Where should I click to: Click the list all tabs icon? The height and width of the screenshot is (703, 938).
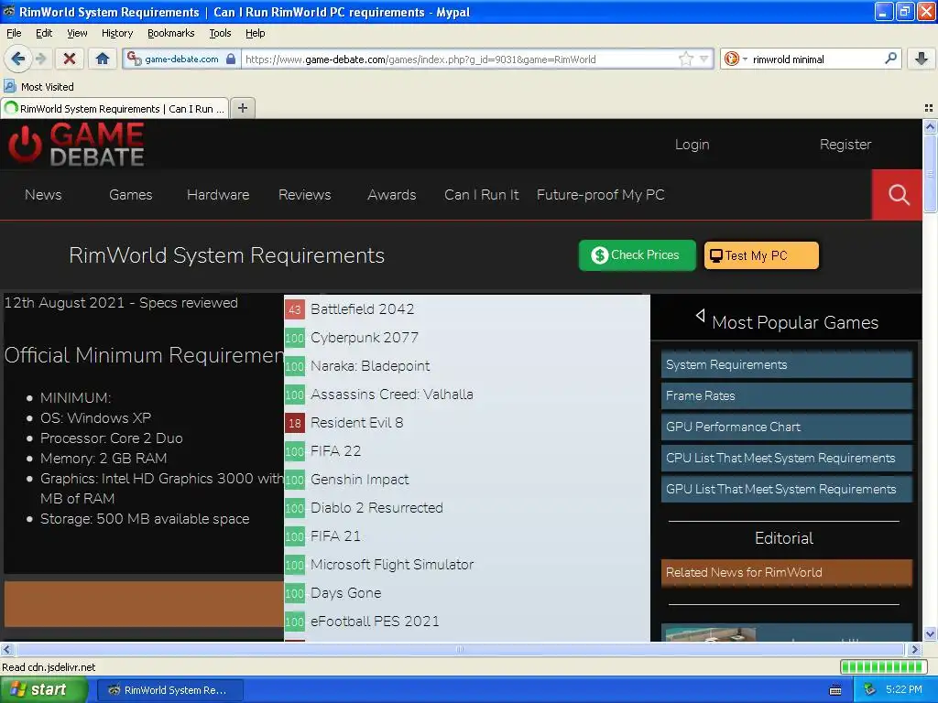(x=929, y=108)
